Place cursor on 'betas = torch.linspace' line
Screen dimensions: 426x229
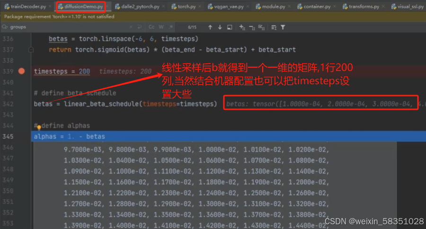(124, 39)
